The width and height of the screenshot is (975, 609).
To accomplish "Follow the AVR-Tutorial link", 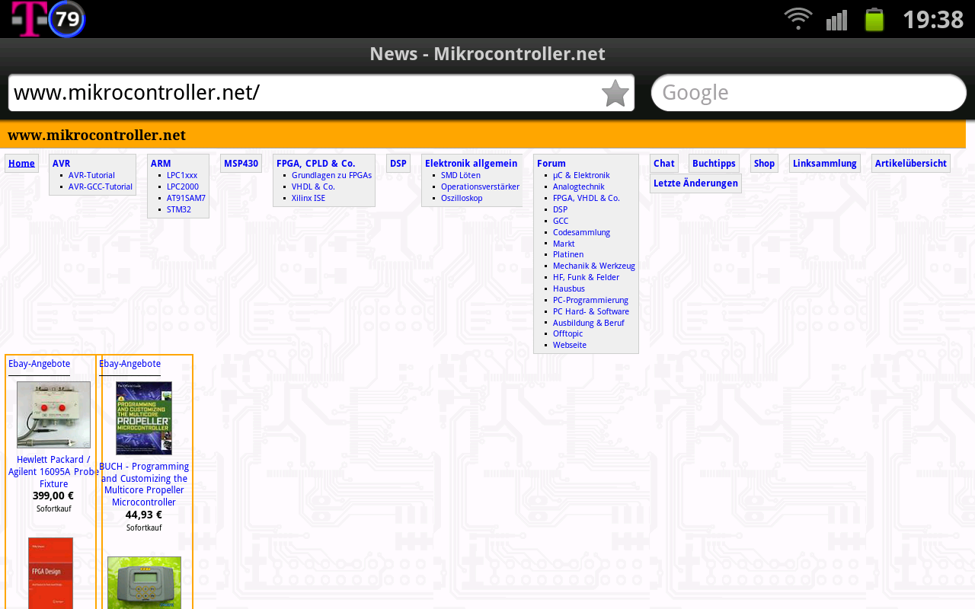I will click(91, 175).
